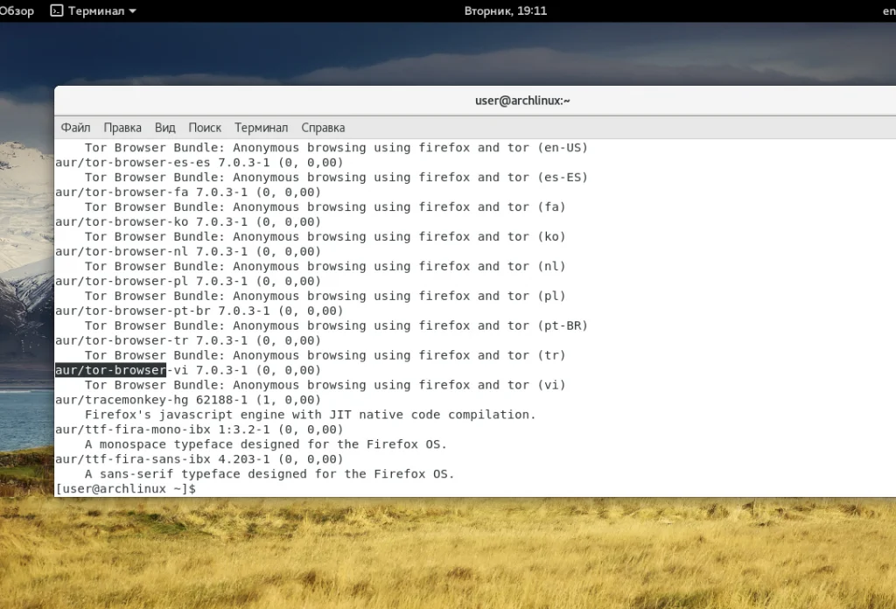This screenshot has height=609, width=896.
Task: Open the Поиск menu
Action: [205, 128]
